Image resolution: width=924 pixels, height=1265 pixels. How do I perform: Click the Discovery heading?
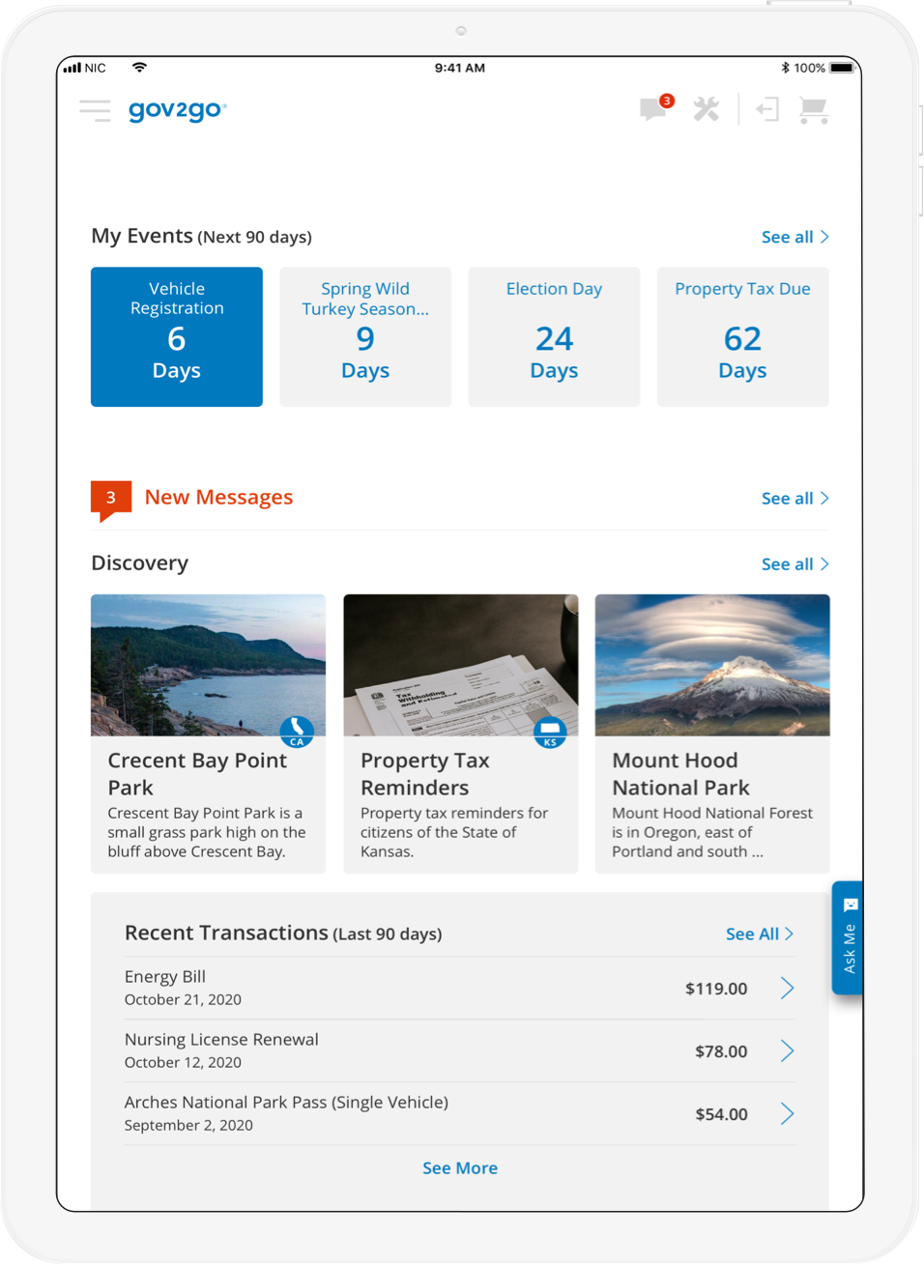pyautogui.click(x=139, y=562)
